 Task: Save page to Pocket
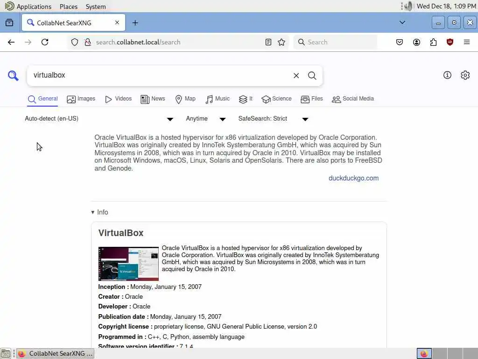click(400, 42)
